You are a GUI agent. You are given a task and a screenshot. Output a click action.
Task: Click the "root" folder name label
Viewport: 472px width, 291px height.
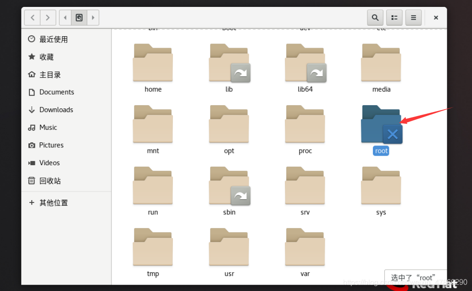[x=381, y=151]
